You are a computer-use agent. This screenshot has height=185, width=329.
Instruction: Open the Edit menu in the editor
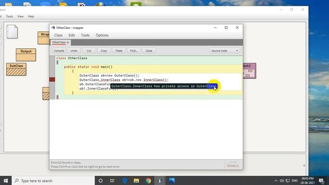71,35
